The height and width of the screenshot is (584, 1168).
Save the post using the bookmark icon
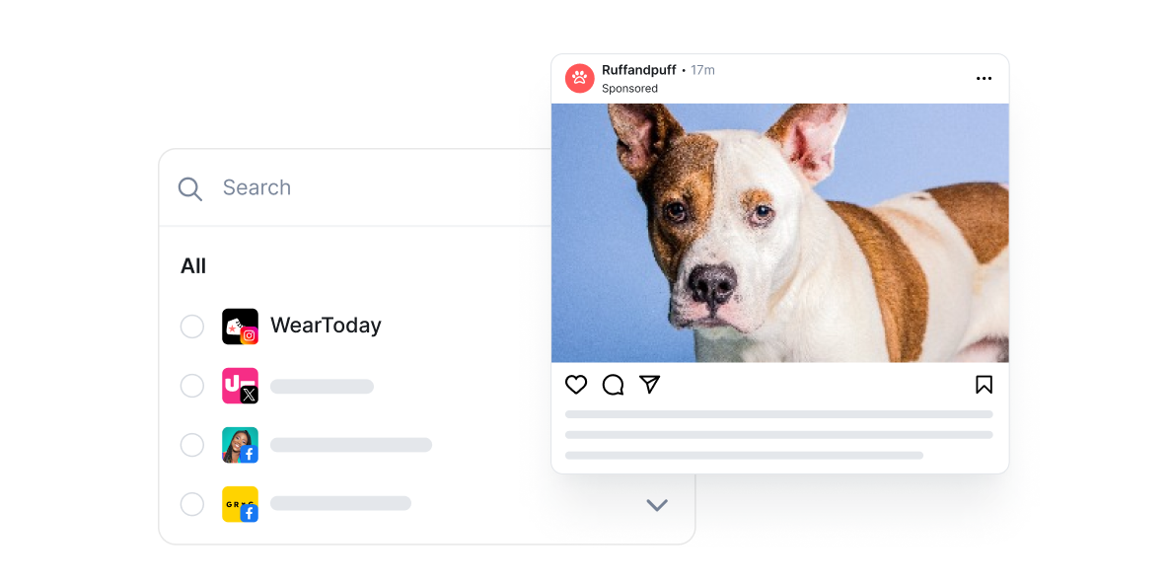coord(984,385)
